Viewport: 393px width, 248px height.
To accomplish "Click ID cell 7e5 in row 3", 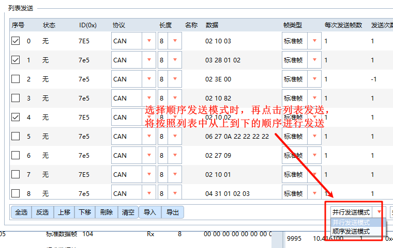I will click(x=84, y=98).
